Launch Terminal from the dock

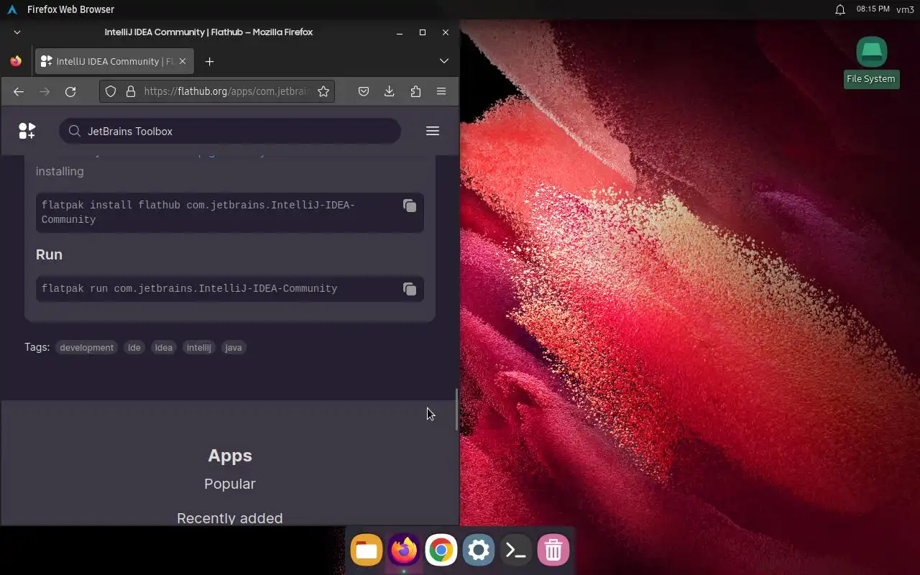click(x=516, y=551)
